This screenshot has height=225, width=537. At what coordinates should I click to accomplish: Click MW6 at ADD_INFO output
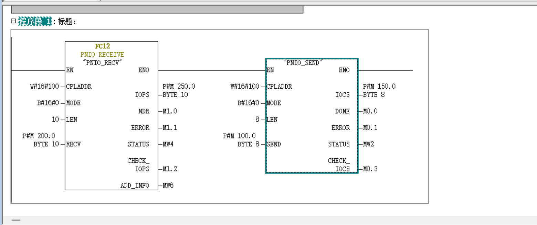(x=168, y=185)
